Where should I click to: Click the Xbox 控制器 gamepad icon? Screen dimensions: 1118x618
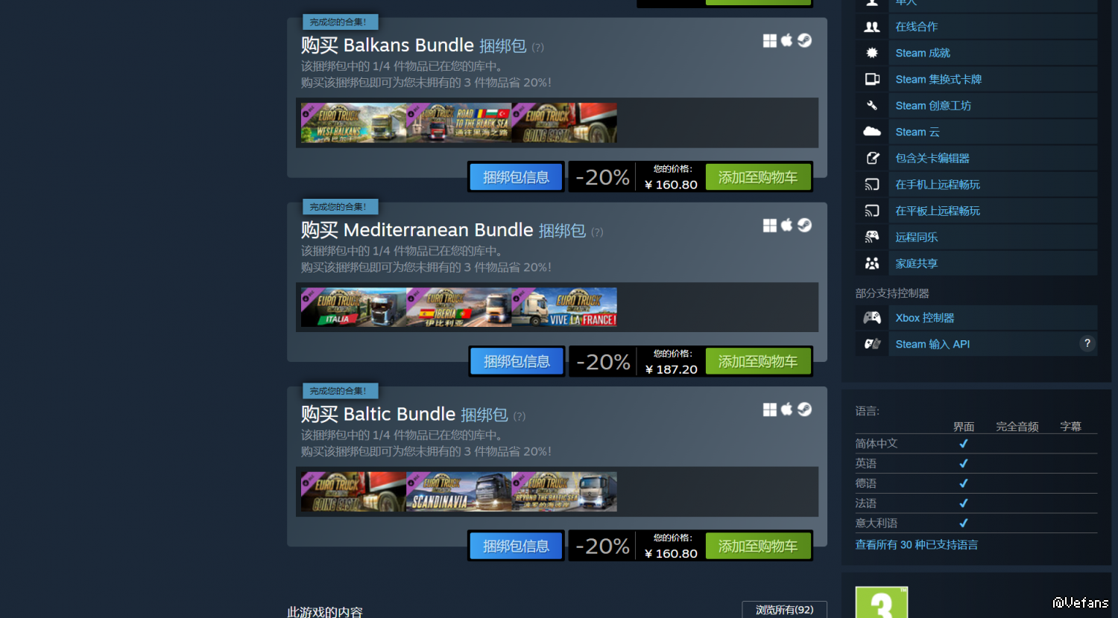tap(871, 318)
